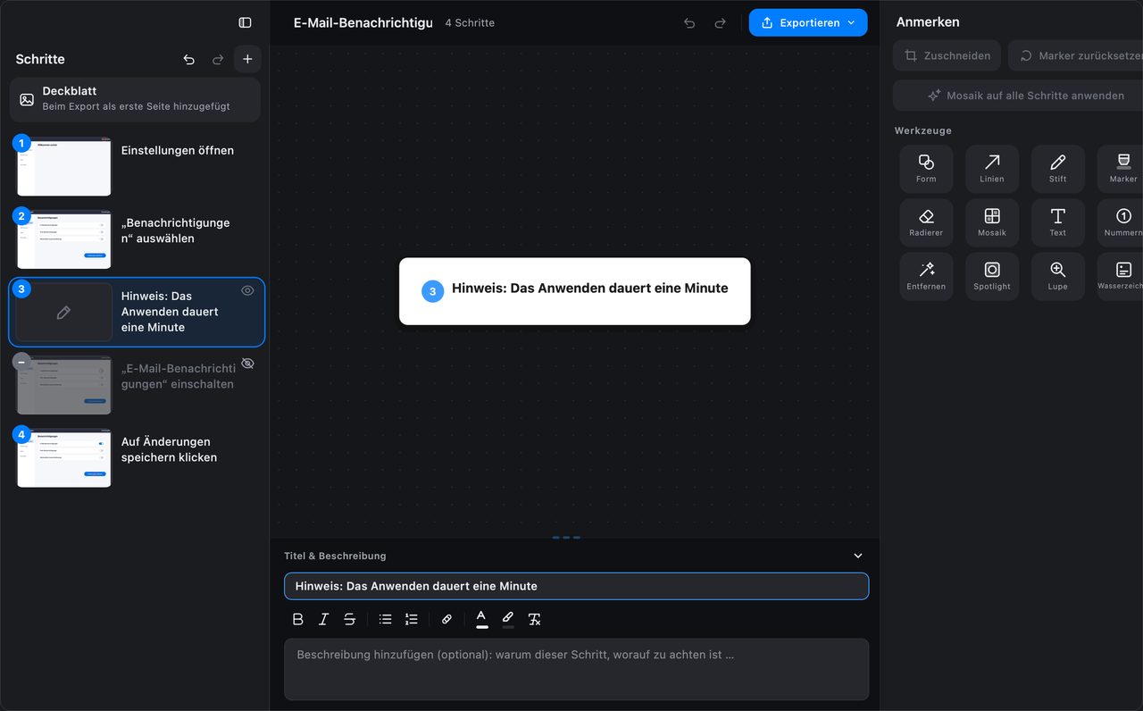1143x711 pixels.
Task: Open the Deckblatt cover page entry
Action: coord(135,99)
